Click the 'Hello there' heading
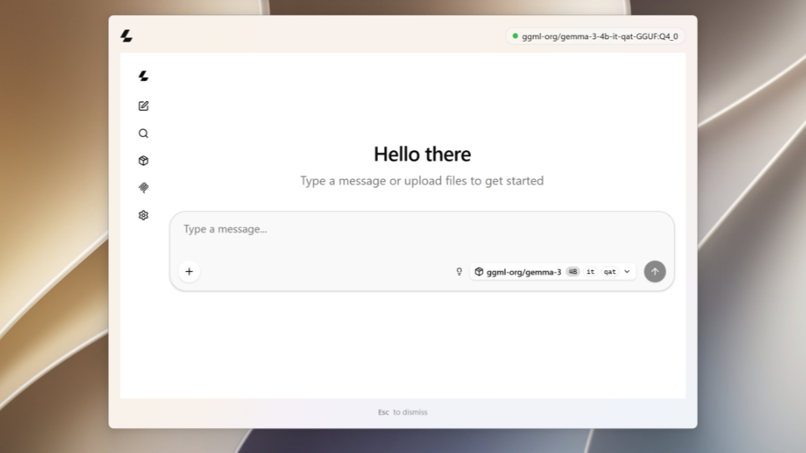Image resolution: width=806 pixels, height=453 pixels. (x=422, y=155)
